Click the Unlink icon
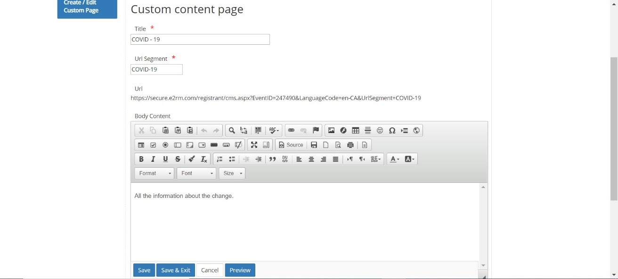This screenshot has width=618, height=279. tap(303, 131)
